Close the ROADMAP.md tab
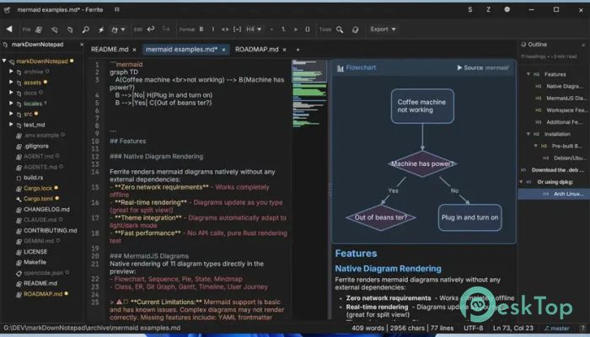 coord(285,50)
